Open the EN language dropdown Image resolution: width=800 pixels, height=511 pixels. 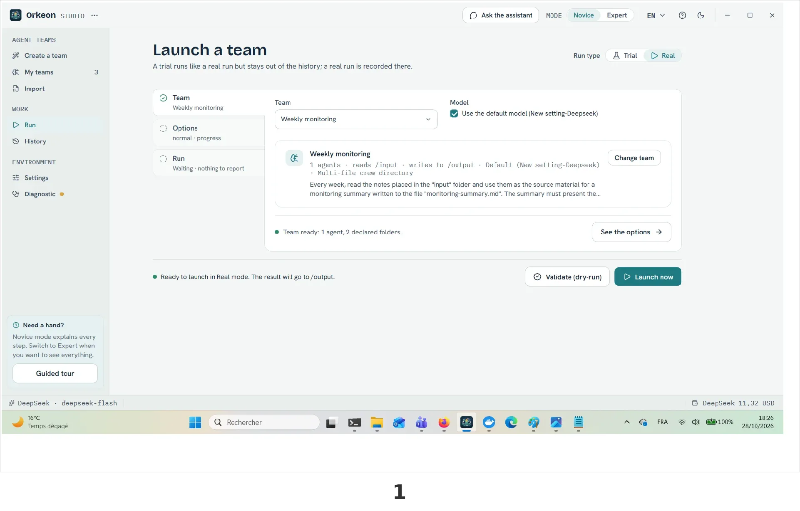tap(656, 15)
